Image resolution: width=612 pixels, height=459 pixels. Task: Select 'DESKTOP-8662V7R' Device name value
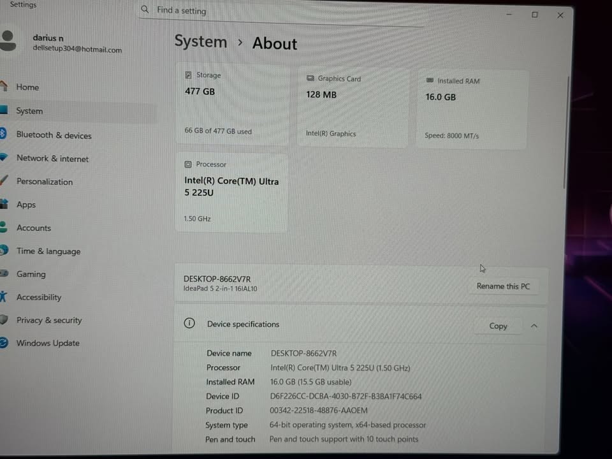(x=303, y=353)
